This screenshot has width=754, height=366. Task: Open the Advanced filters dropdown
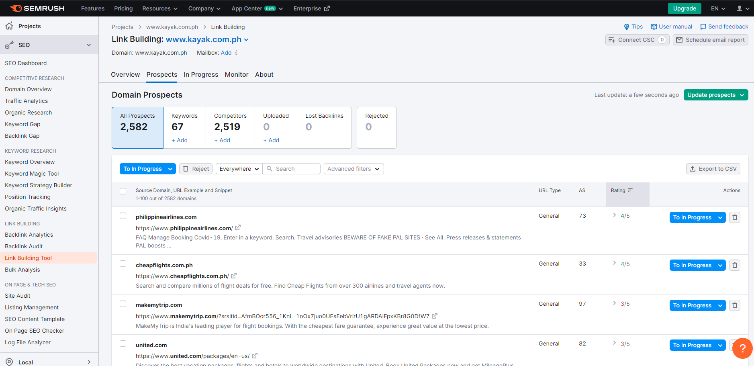(x=354, y=169)
